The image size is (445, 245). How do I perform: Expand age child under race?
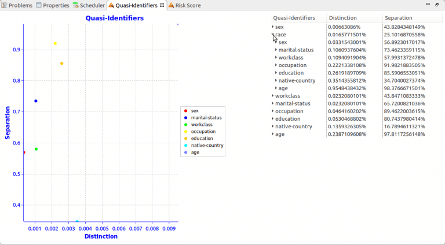276,88
